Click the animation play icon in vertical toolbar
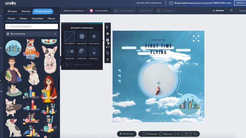The height and width of the screenshot is (138, 246). (x=108, y=40)
